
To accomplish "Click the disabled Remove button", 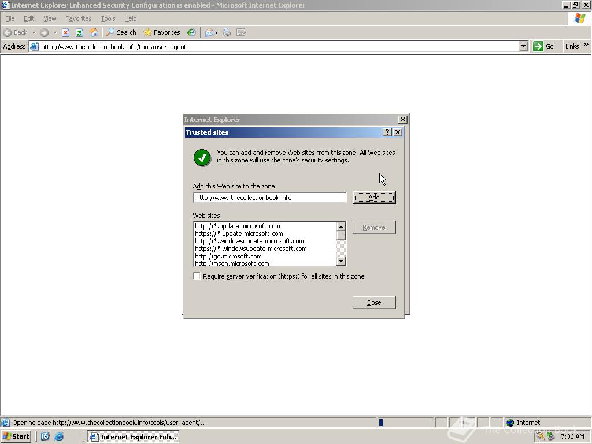I will pyautogui.click(x=374, y=227).
